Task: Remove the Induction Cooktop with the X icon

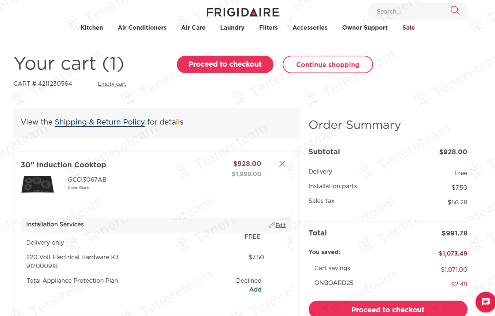Action: click(282, 164)
